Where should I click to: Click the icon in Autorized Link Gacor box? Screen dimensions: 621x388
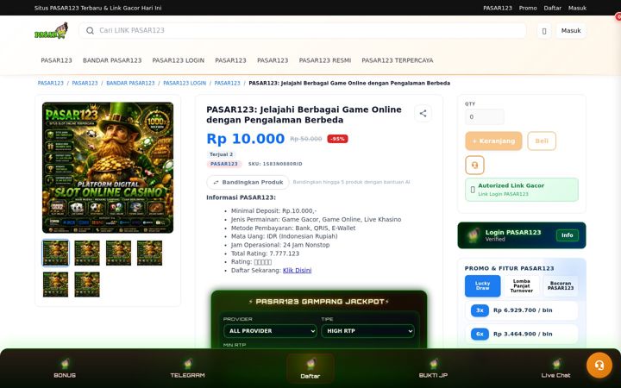click(473, 190)
